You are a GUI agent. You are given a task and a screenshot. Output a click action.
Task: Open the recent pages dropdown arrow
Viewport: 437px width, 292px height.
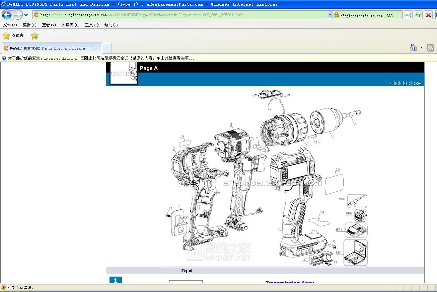[26, 15]
